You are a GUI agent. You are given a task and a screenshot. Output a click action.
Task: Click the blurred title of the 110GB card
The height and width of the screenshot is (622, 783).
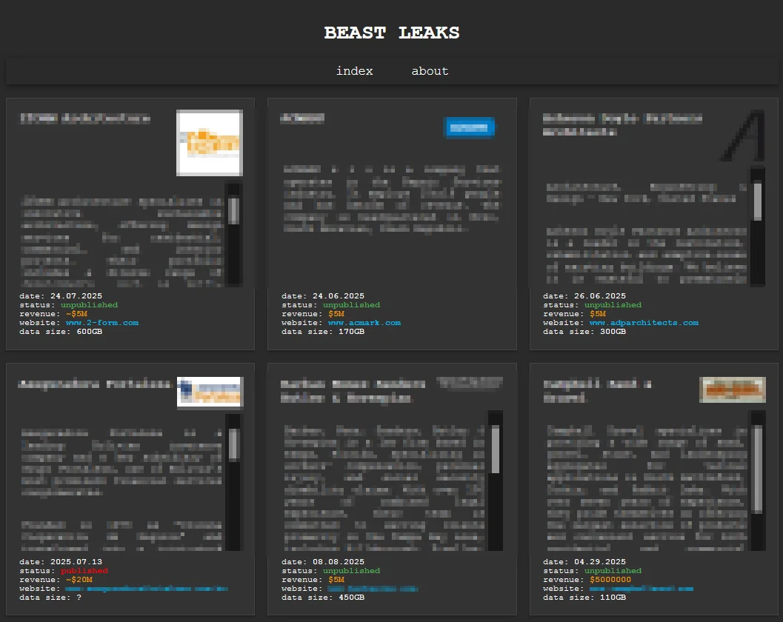tap(597, 390)
